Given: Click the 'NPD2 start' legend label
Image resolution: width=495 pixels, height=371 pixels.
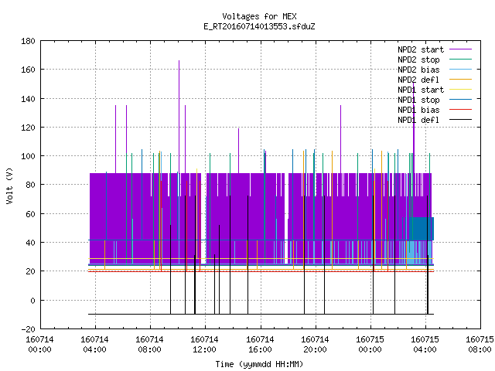Looking at the screenshot, I should (421, 49).
